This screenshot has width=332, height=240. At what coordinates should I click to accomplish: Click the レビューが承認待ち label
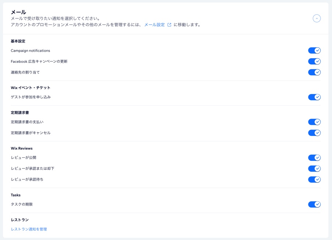pyautogui.click(x=27, y=179)
